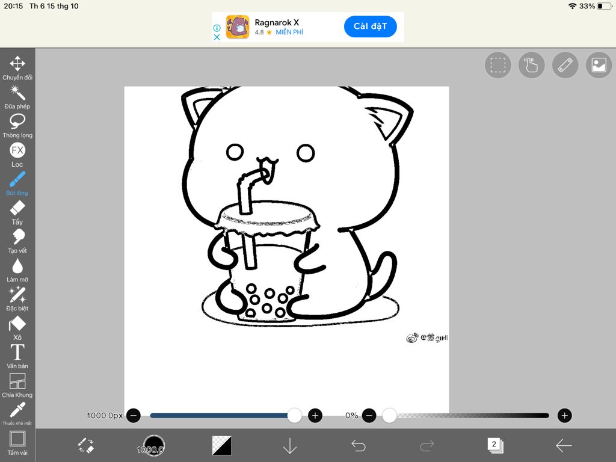
Task: Undo the last stroke
Action: click(359, 446)
